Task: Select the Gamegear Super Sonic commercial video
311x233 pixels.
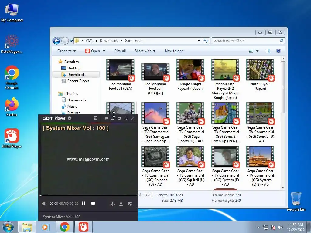Action: (x=155, y=123)
